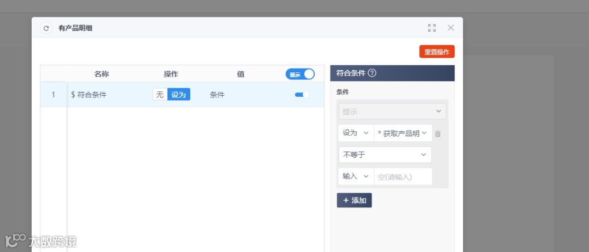Expand dialog to fullscreen
This screenshot has width=589, height=252.
tap(432, 28)
